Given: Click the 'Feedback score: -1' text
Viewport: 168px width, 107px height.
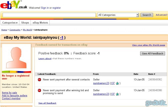Looking at the screenshot, I should tap(86, 53).
